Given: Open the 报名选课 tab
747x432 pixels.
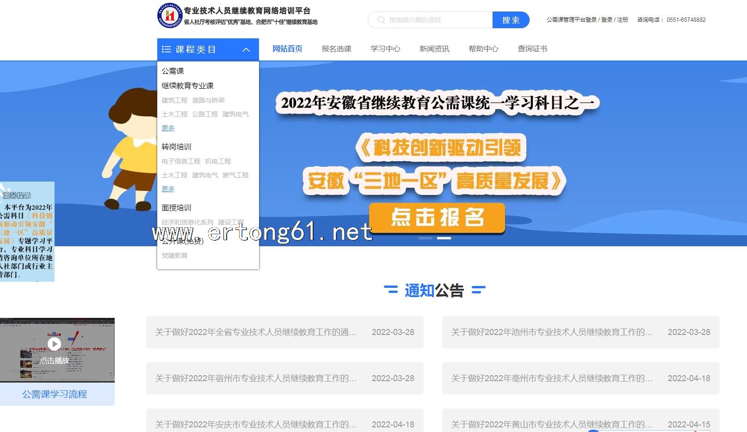Looking at the screenshot, I should 336,49.
